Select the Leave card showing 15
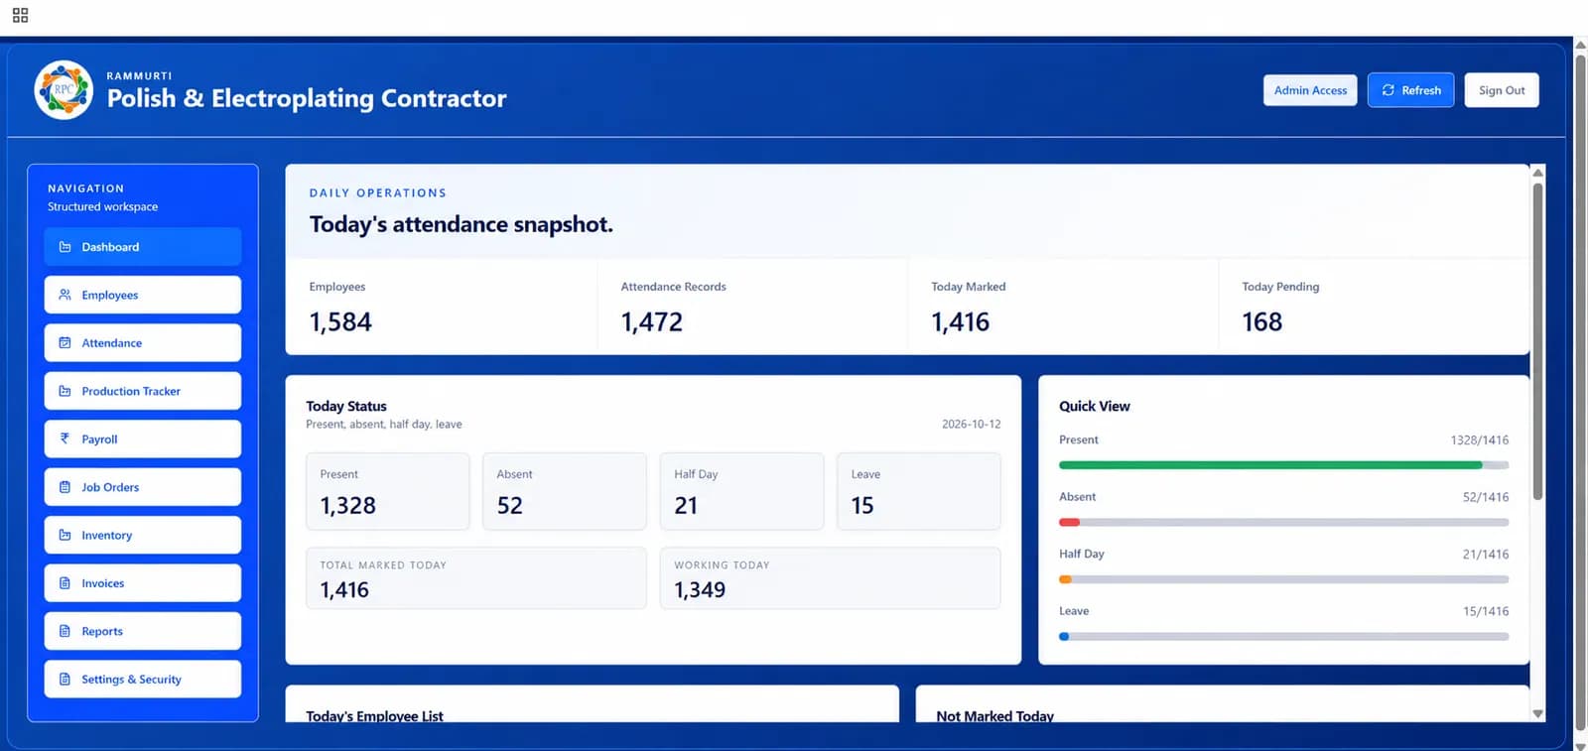Viewport: 1588px width, 751px height. [919, 492]
